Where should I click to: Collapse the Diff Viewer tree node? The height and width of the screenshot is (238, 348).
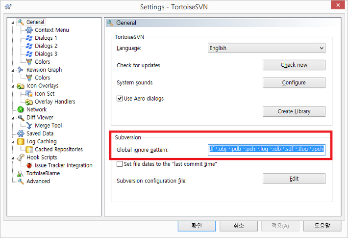13,118
